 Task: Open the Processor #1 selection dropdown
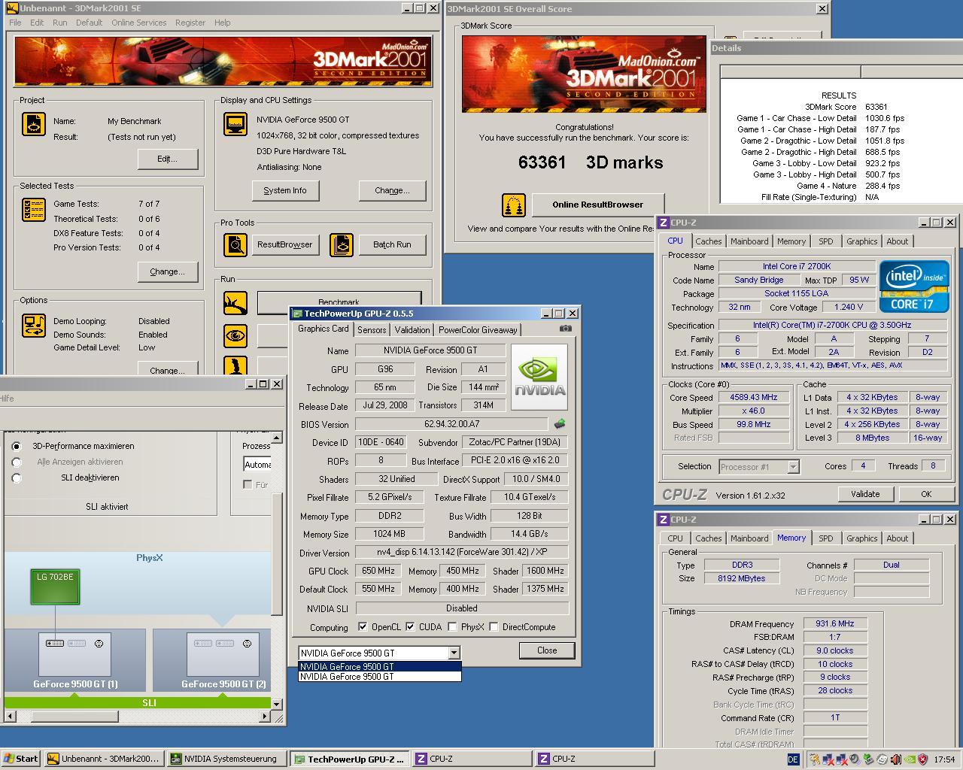pos(793,467)
